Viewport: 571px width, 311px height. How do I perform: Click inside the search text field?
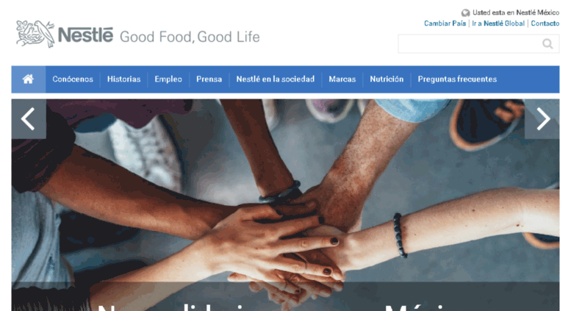tap(470, 43)
